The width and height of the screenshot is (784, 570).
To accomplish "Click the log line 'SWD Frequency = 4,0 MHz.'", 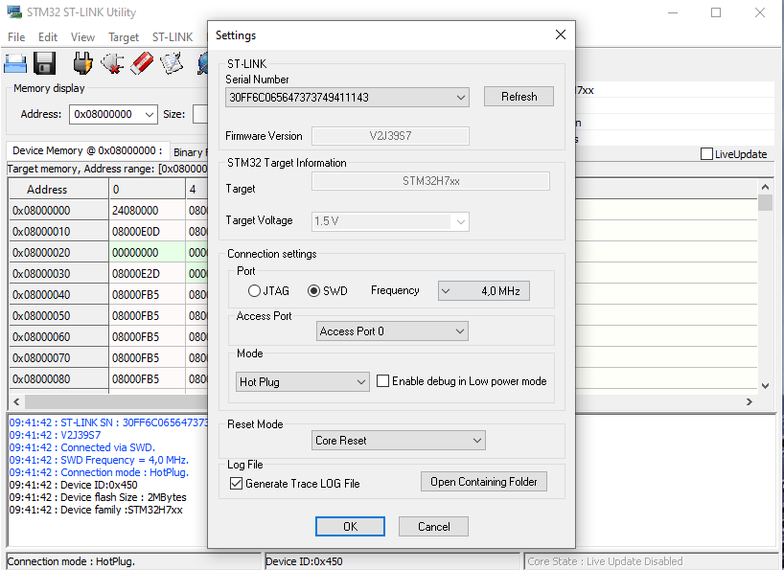I will point(99,460).
